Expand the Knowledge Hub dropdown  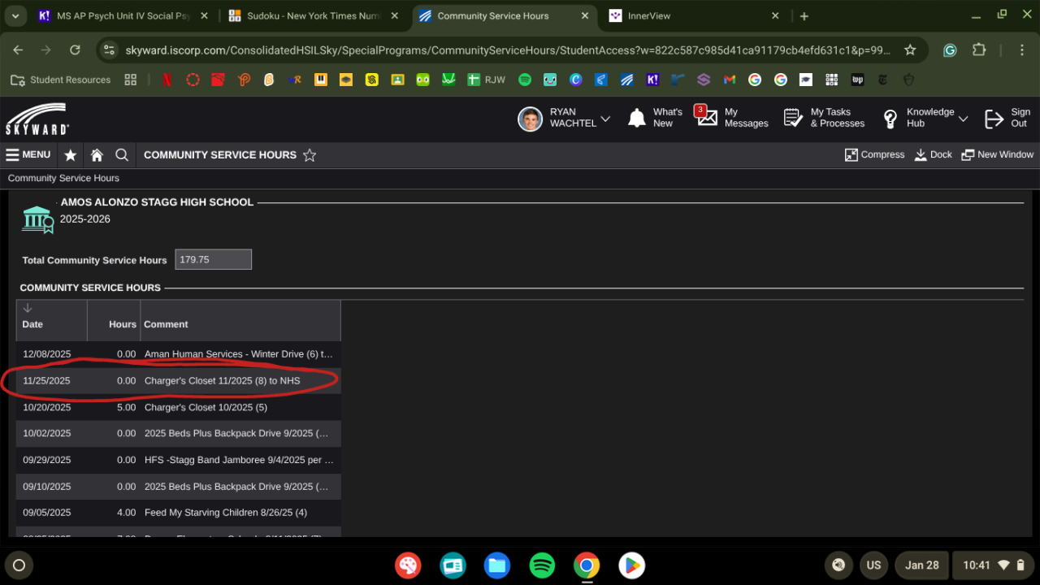[x=963, y=119]
